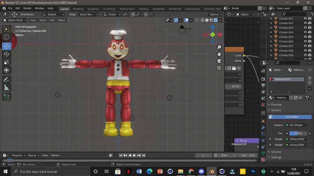Disable Cilindro.002 in renders
Image resolution: width=314 pixels, height=176 pixels.
coord(310,23)
